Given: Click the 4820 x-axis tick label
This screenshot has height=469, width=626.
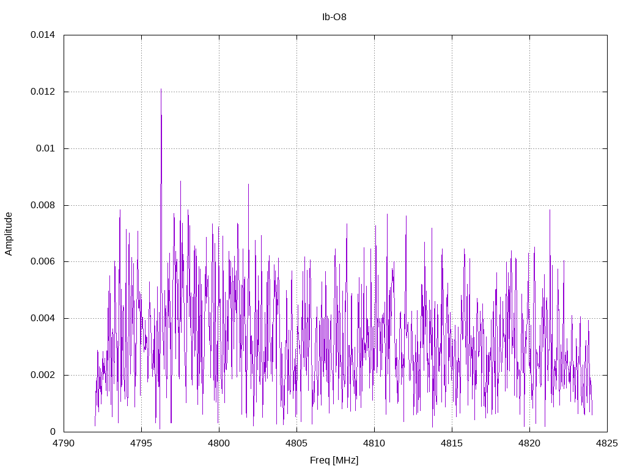Looking at the screenshot, I should click(529, 443).
